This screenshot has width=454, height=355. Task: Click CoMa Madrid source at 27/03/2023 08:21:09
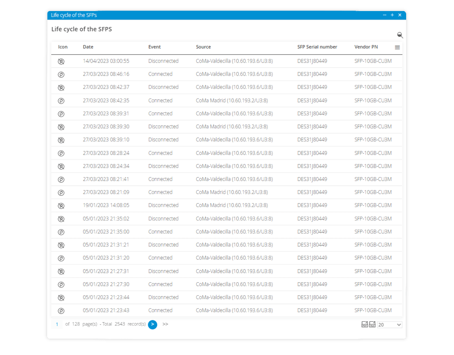point(231,192)
